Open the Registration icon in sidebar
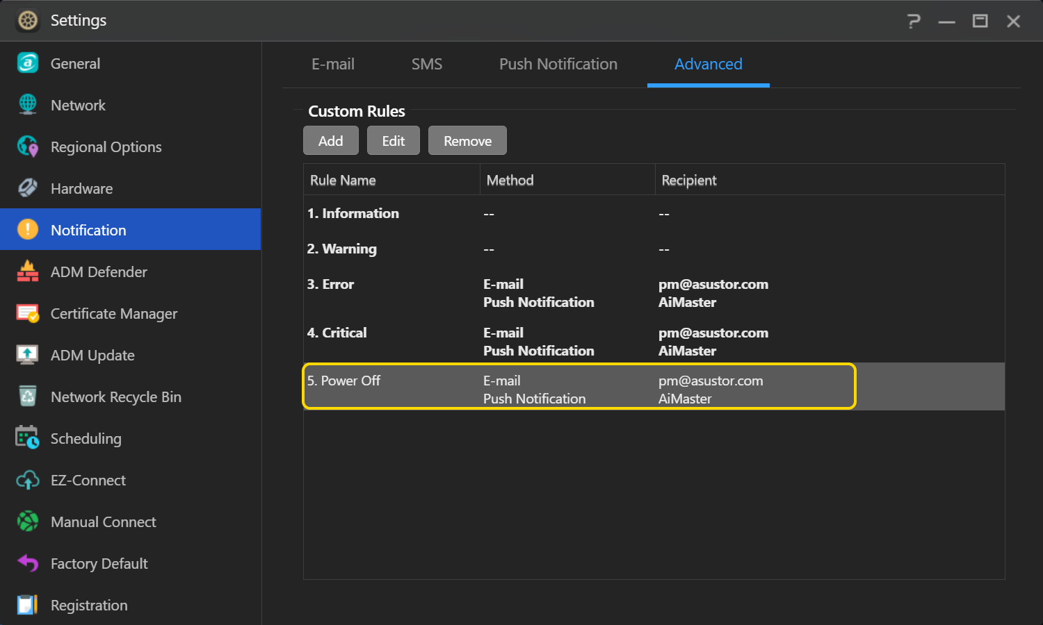The height and width of the screenshot is (625, 1043). pyautogui.click(x=28, y=605)
